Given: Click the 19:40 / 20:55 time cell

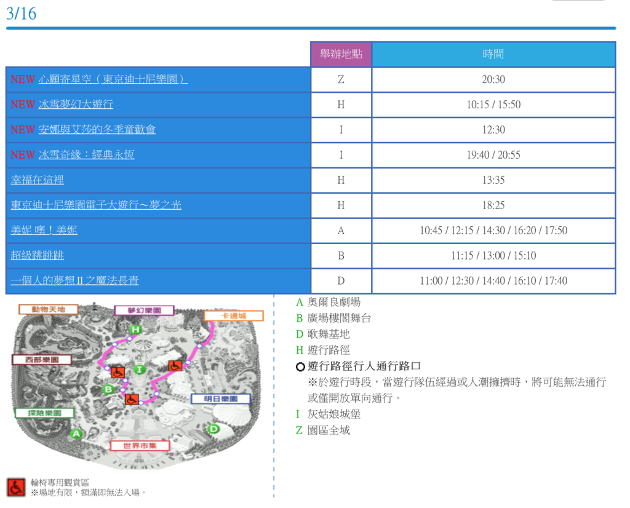Looking at the screenshot, I should tap(493, 155).
